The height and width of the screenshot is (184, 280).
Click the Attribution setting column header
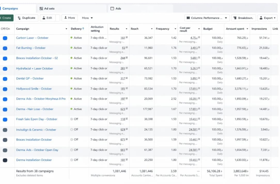[x=97, y=29]
